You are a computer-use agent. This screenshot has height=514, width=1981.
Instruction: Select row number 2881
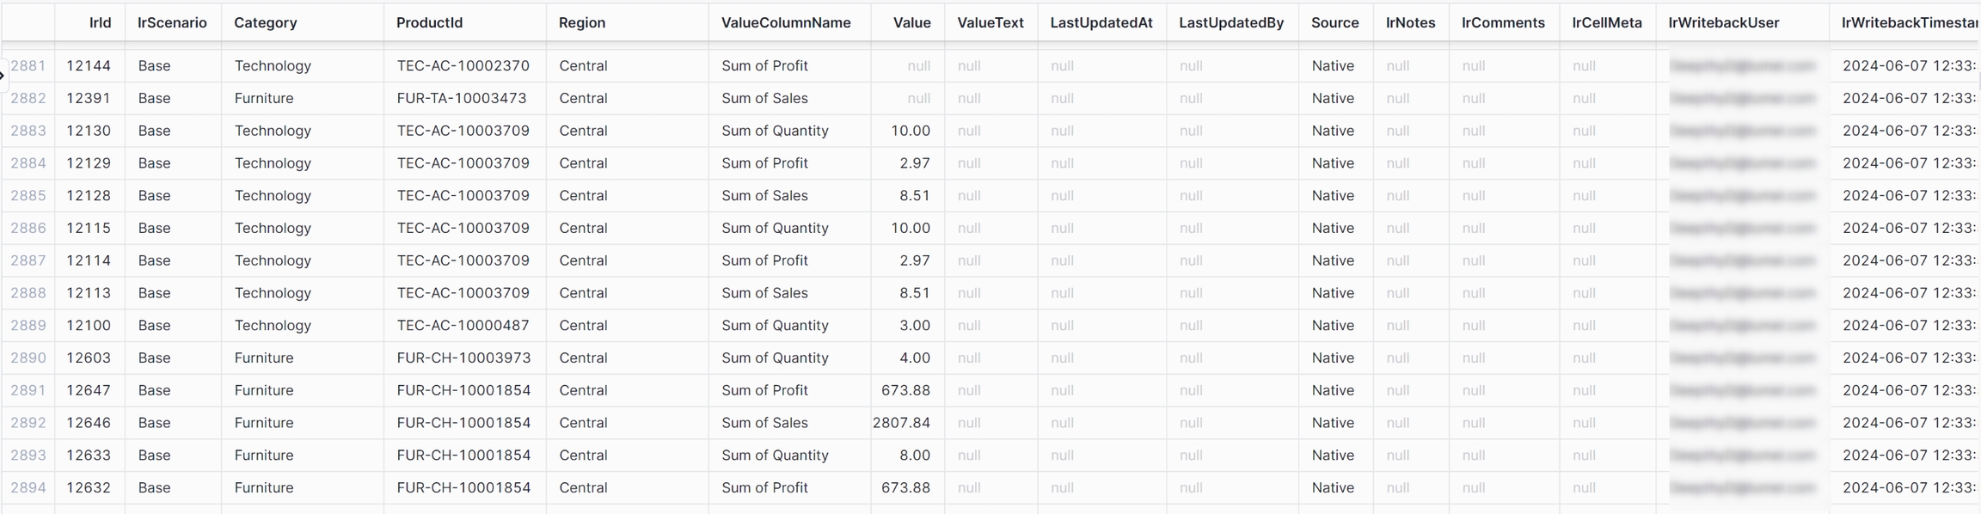tap(28, 66)
